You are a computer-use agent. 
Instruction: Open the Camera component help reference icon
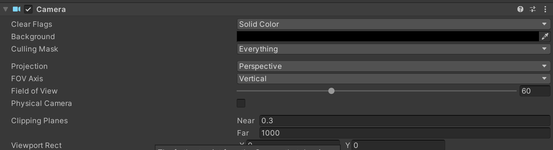520,9
